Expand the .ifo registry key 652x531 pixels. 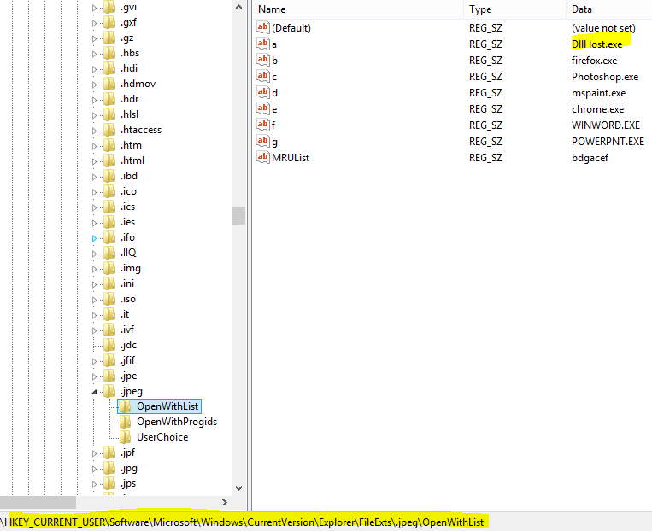pos(94,238)
